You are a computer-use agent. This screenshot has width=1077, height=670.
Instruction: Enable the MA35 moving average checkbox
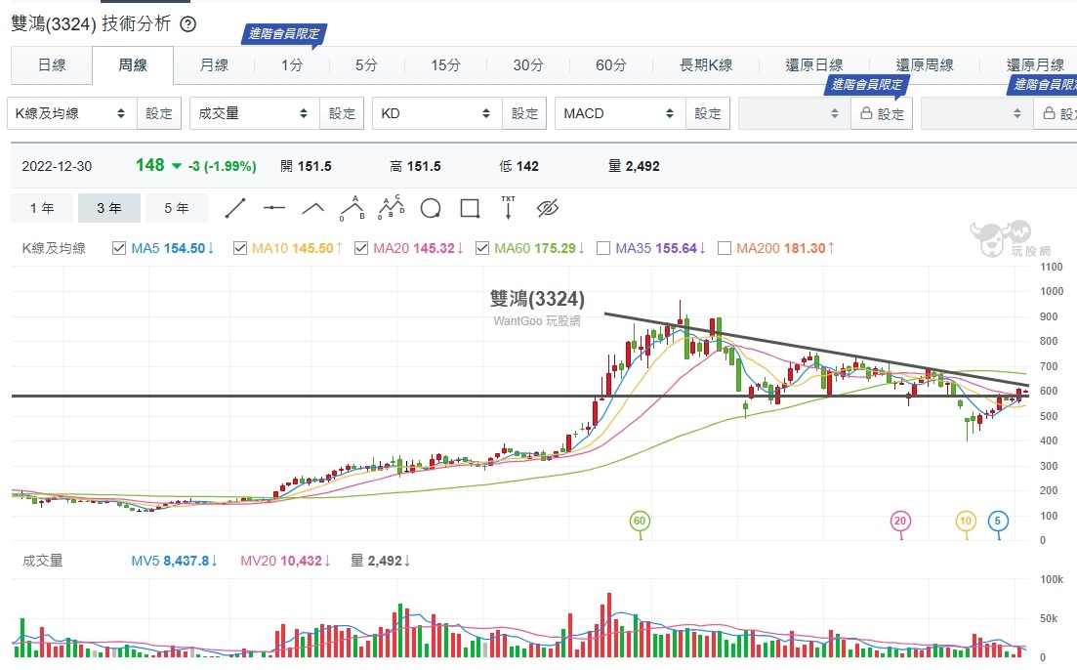[x=603, y=248]
